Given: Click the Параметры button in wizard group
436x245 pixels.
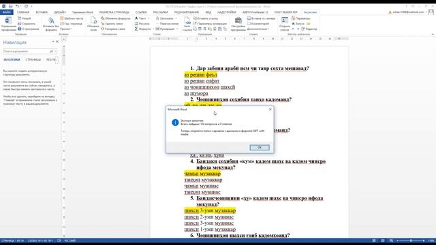Looking at the screenshot, I should pyautogui.click(x=301, y=18).
